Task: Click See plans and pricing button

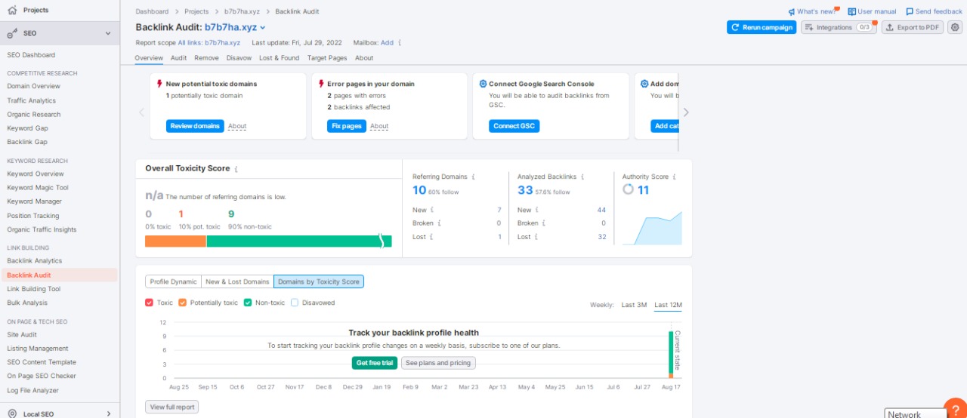Action: (438, 363)
